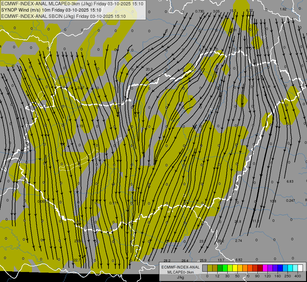Click the pure blue legend swatch

point(280,268)
